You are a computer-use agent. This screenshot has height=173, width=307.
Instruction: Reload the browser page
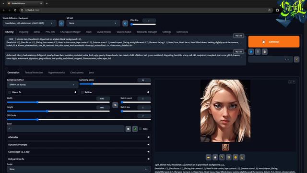15,10
